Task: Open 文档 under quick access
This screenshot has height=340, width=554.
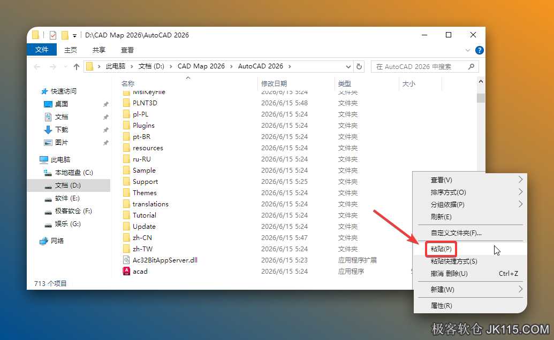Action: pos(62,117)
